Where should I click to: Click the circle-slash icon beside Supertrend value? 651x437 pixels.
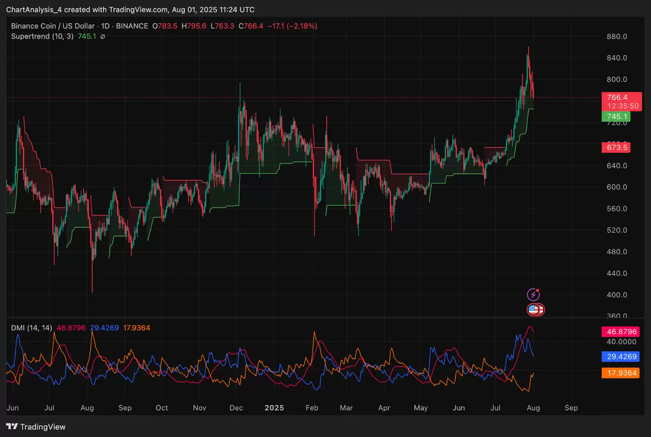103,37
